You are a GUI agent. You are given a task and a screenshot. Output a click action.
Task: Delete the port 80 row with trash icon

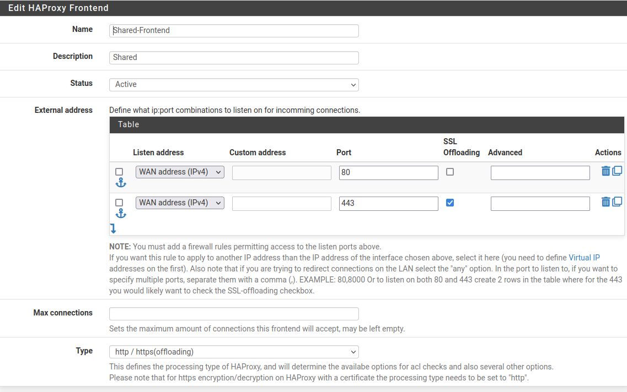point(605,171)
